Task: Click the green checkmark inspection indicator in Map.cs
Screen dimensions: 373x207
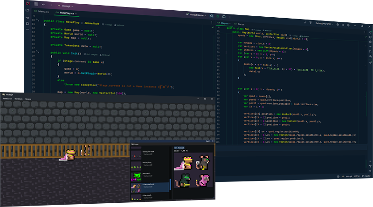Action: (x=366, y=37)
